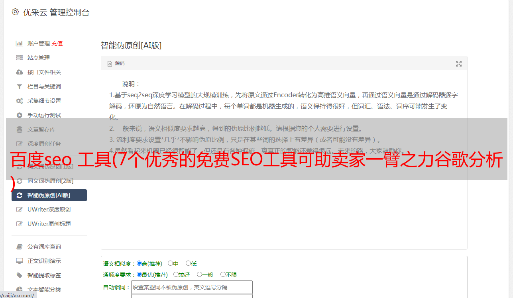Viewport: 513px width, 298px height.
Task: Select 中 for 语义相似度
Action: tap(170, 263)
